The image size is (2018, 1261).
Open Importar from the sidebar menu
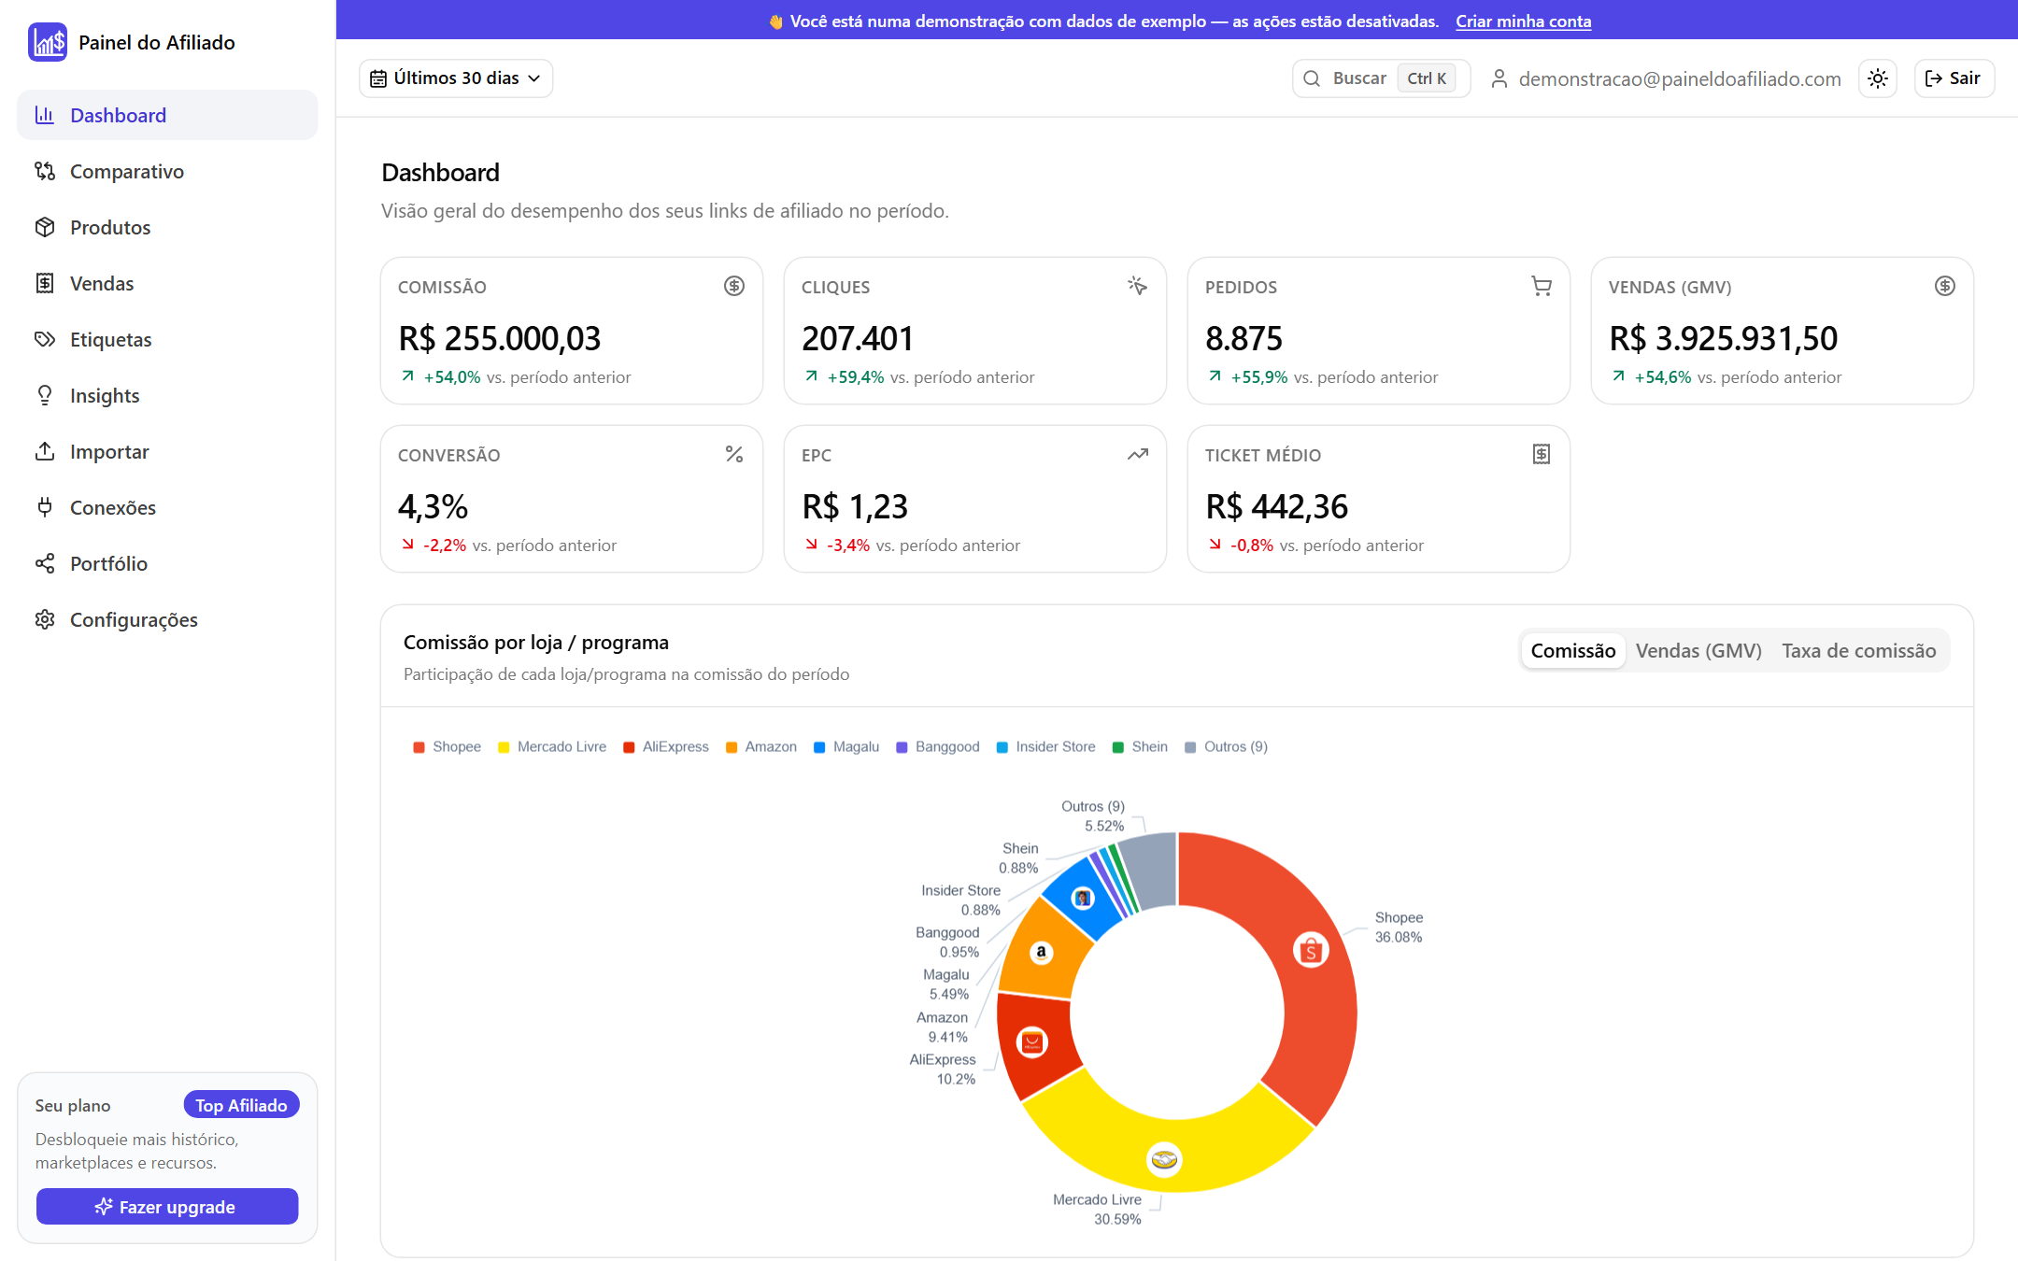(x=167, y=451)
